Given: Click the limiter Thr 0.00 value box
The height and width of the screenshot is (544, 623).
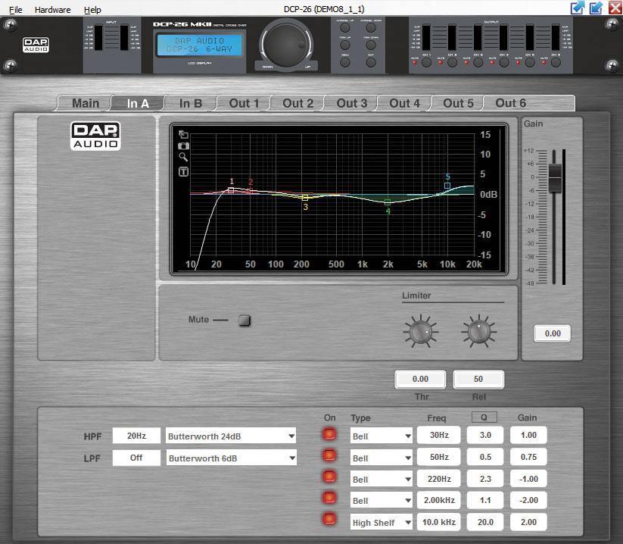Looking at the screenshot, I should 420,380.
